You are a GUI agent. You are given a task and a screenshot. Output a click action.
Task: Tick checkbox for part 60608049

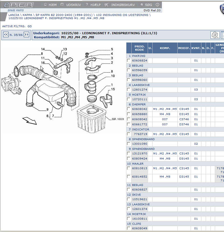tap(129, 228)
